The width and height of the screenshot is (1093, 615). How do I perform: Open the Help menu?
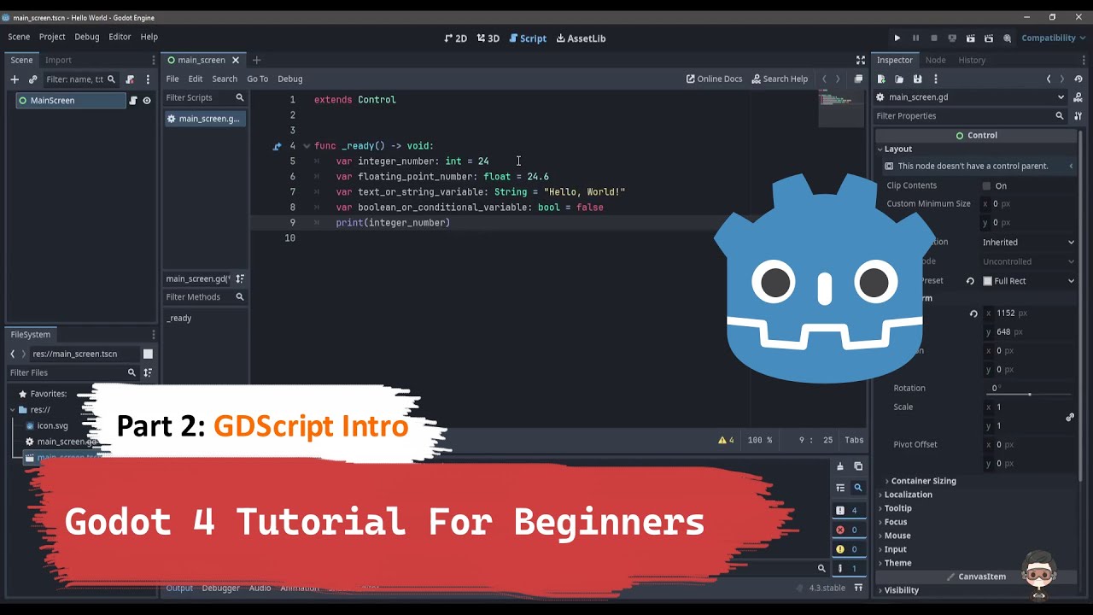(x=149, y=37)
